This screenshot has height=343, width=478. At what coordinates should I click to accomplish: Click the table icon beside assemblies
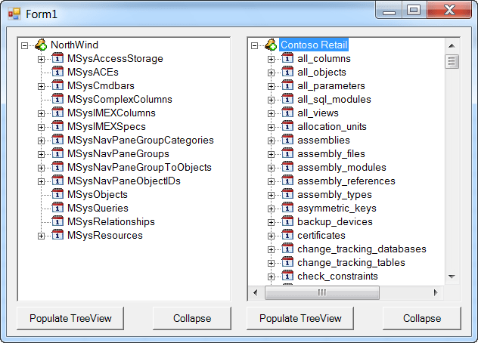(x=287, y=140)
